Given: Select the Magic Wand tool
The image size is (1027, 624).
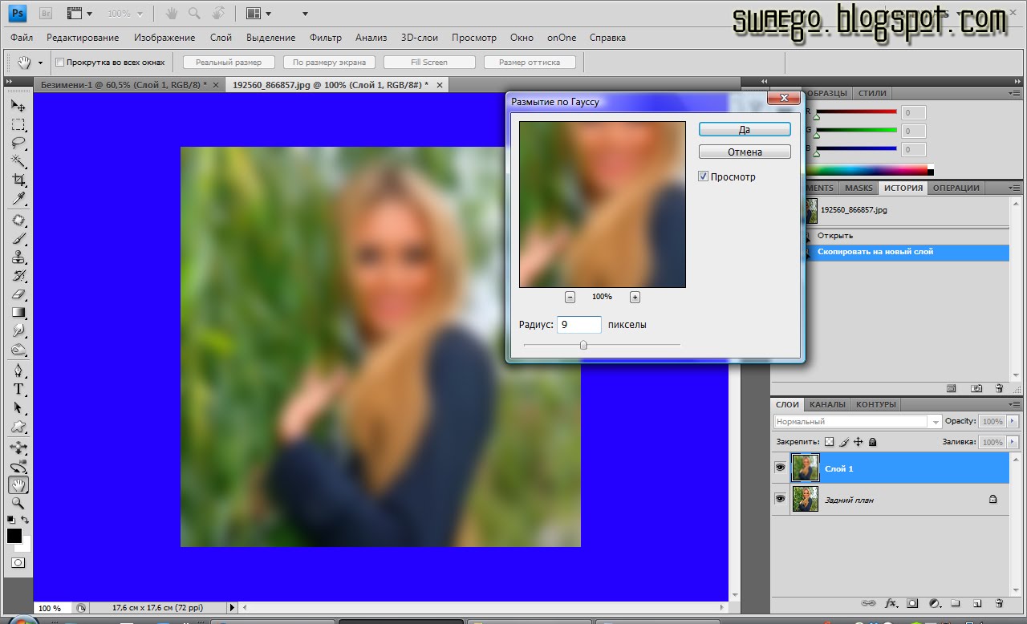Looking at the screenshot, I should pyautogui.click(x=18, y=161).
